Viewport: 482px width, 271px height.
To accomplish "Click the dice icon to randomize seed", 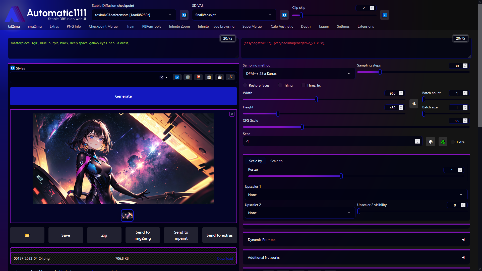I will tap(431, 142).
